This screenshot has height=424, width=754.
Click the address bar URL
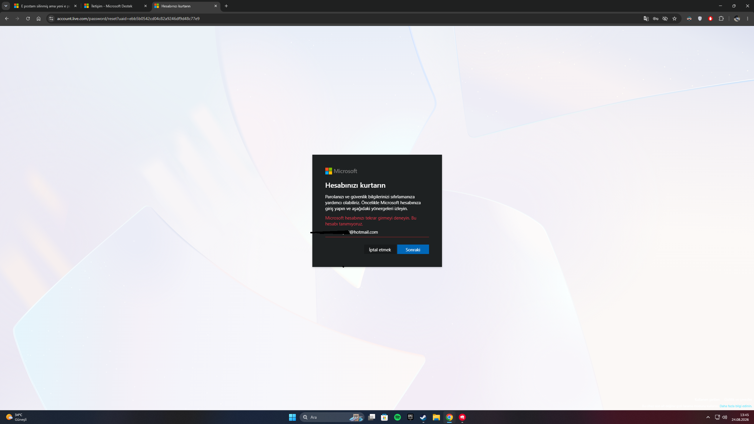click(x=128, y=19)
